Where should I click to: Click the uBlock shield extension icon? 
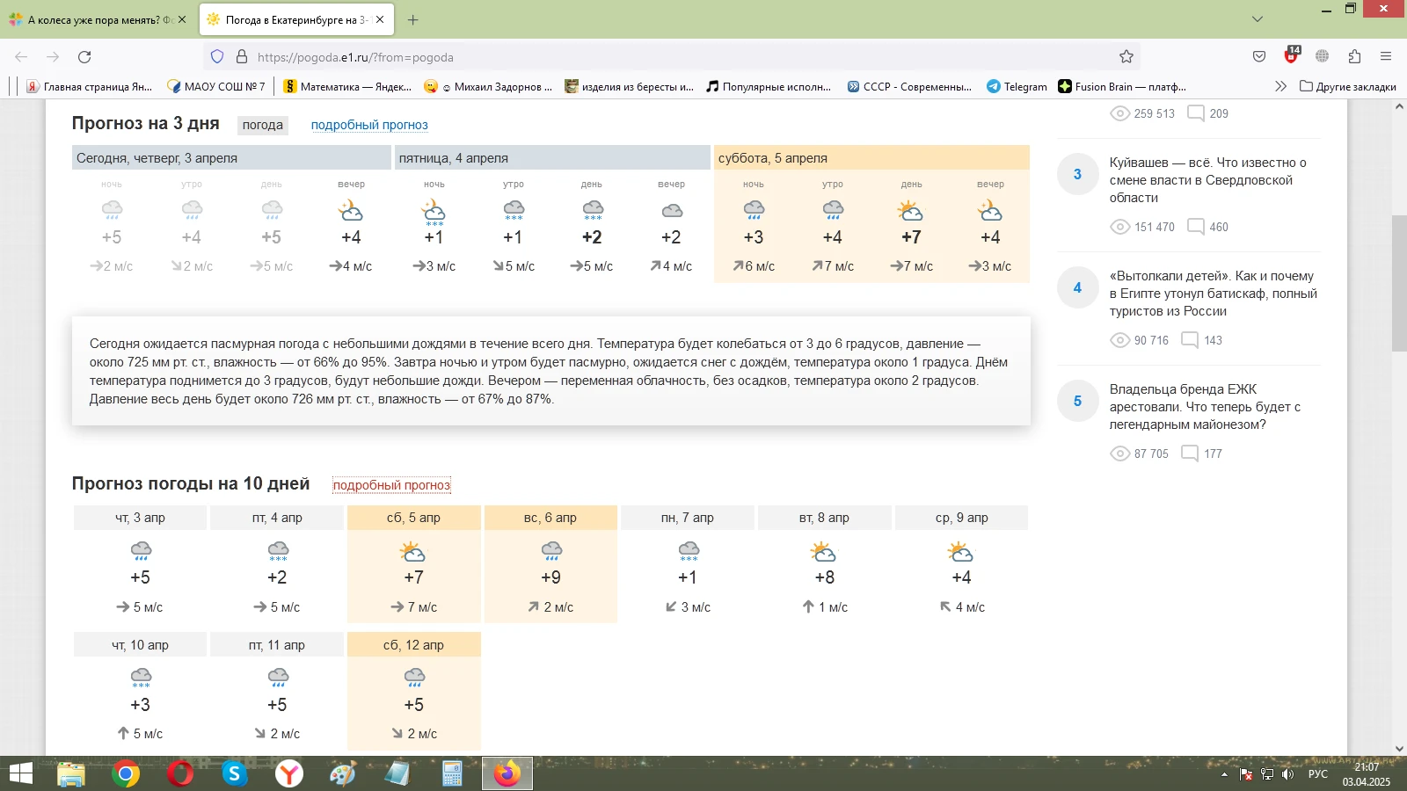click(1291, 56)
